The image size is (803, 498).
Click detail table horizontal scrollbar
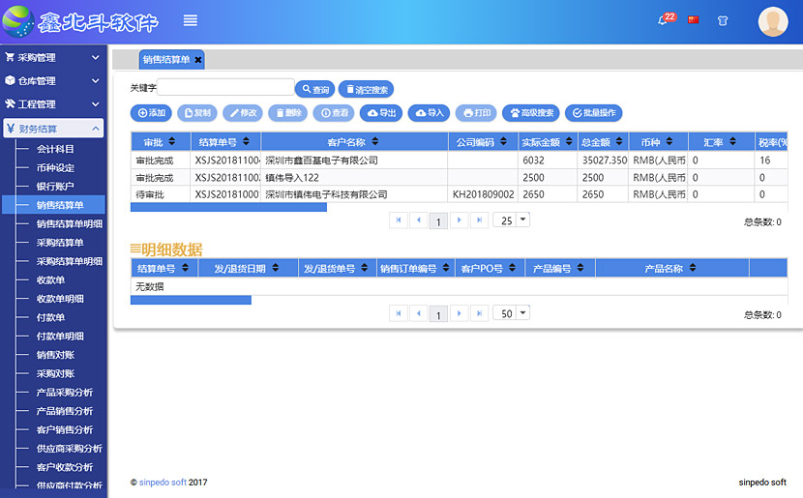coord(191,300)
